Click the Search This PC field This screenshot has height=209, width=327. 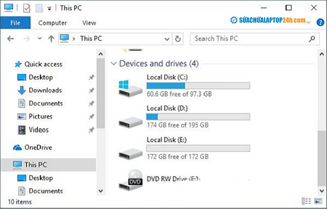pos(255,39)
